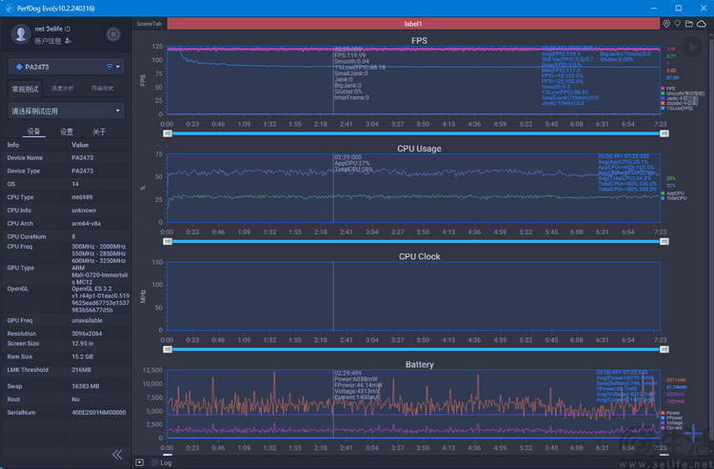Image resolution: width=714 pixels, height=469 pixels.
Task: Toggle the FPower legend series
Action: [672, 418]
